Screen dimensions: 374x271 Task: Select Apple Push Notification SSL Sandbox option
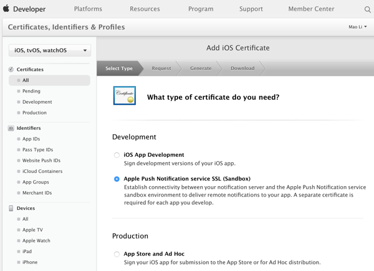(117, 179)
